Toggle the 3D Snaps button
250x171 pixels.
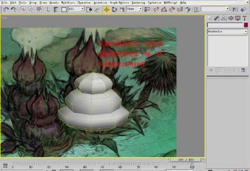(156, 9)
